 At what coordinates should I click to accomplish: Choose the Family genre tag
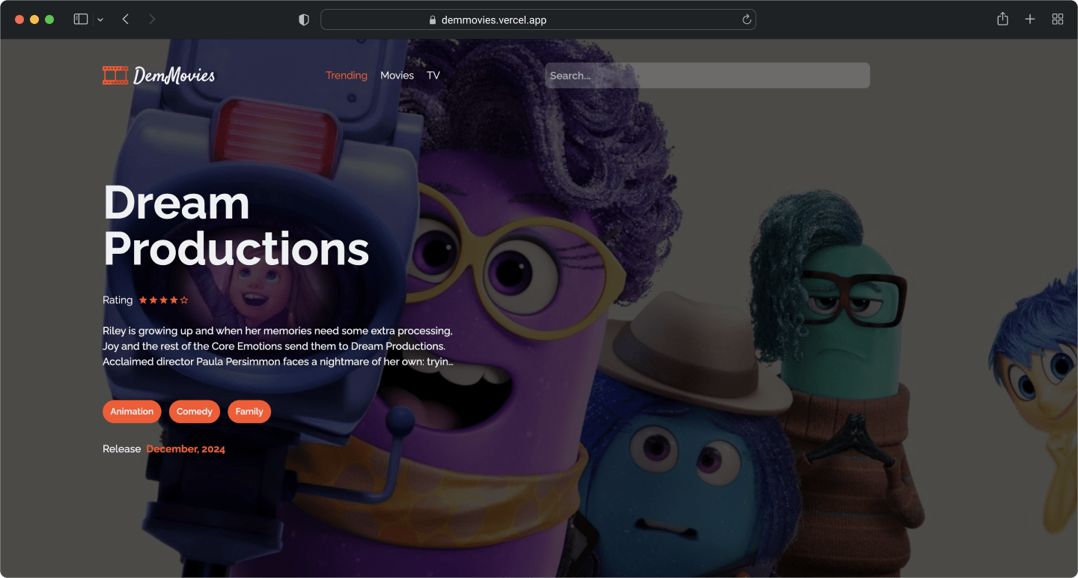(x=249, y=412)
